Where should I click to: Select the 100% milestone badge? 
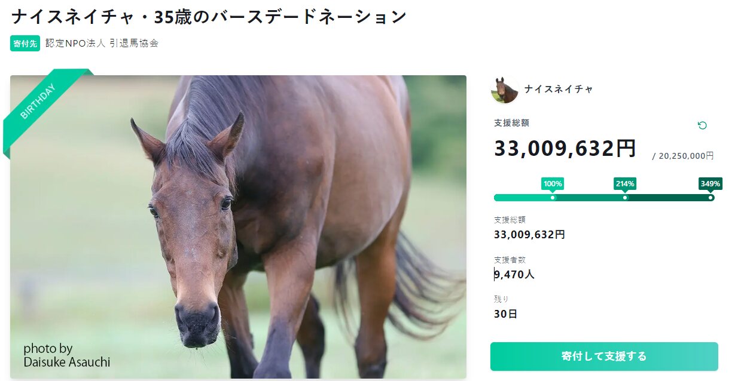click(x=553, y=184)
